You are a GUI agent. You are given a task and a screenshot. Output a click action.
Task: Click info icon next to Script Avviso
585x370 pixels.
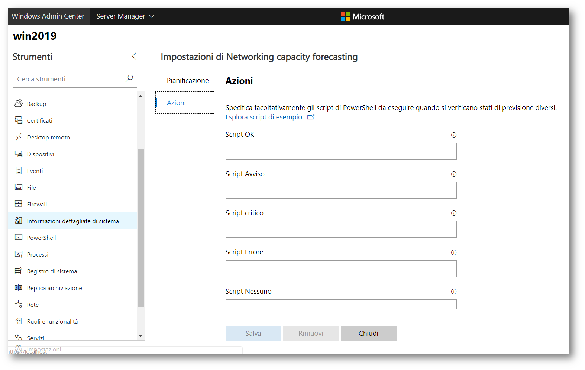(x=454, y=174)
